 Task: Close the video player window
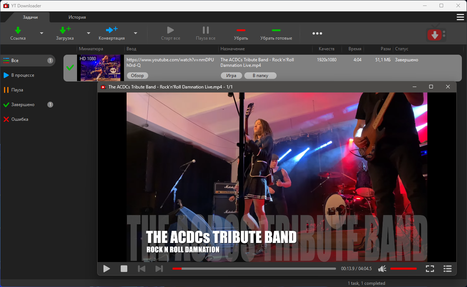click(448, 87)
